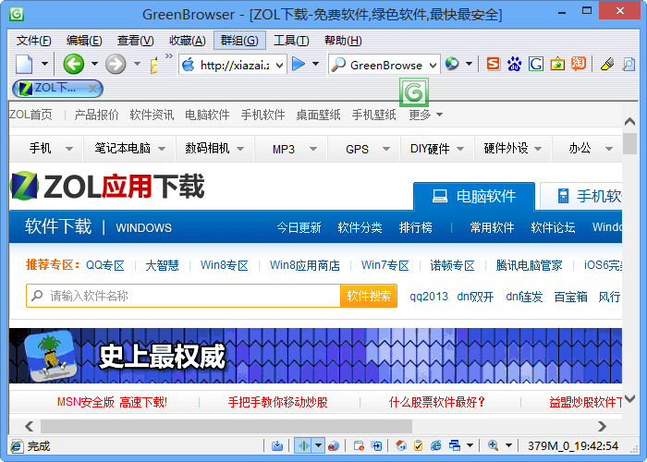The height and width of the screenshot is (462, 647).
Task: Toggle the green split-window button in status bar
Action: (303, 446)
